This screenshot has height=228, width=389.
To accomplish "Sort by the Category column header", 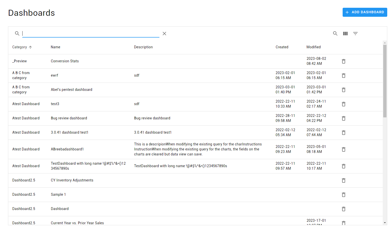I will [x=20, y=47].
